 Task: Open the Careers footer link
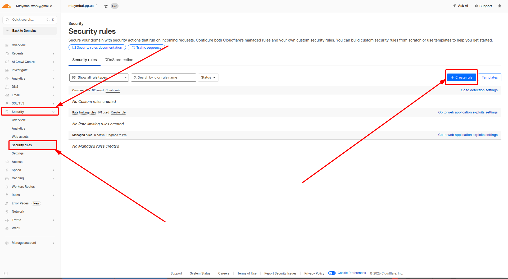pos(224,273)
